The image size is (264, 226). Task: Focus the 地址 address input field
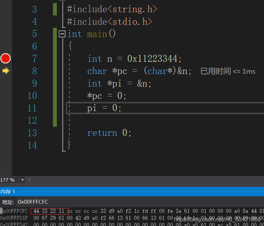140,202
